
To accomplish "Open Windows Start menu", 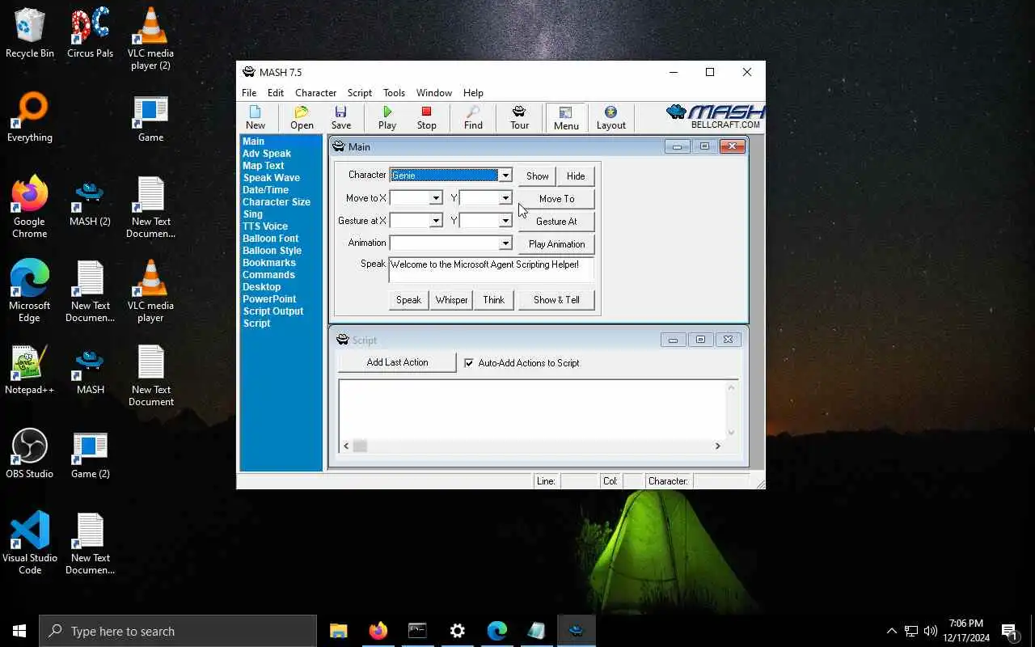I will point(19,631).
